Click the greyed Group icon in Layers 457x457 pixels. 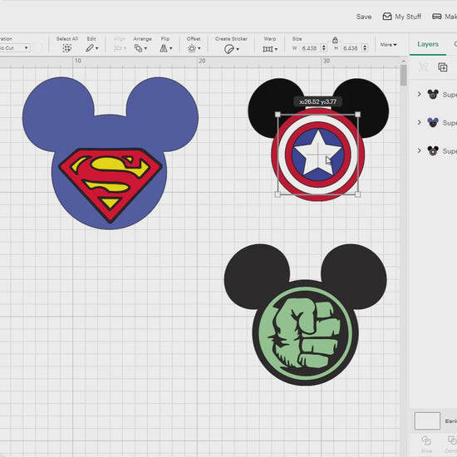point(423,67)
